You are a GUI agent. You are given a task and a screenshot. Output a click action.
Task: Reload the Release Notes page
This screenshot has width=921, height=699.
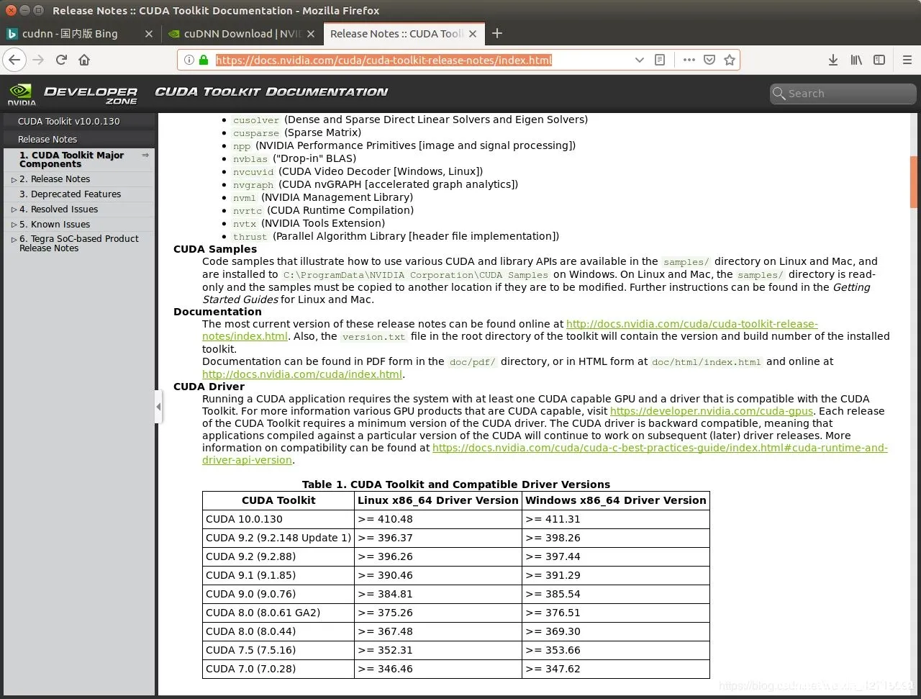[x=60, y=60]
